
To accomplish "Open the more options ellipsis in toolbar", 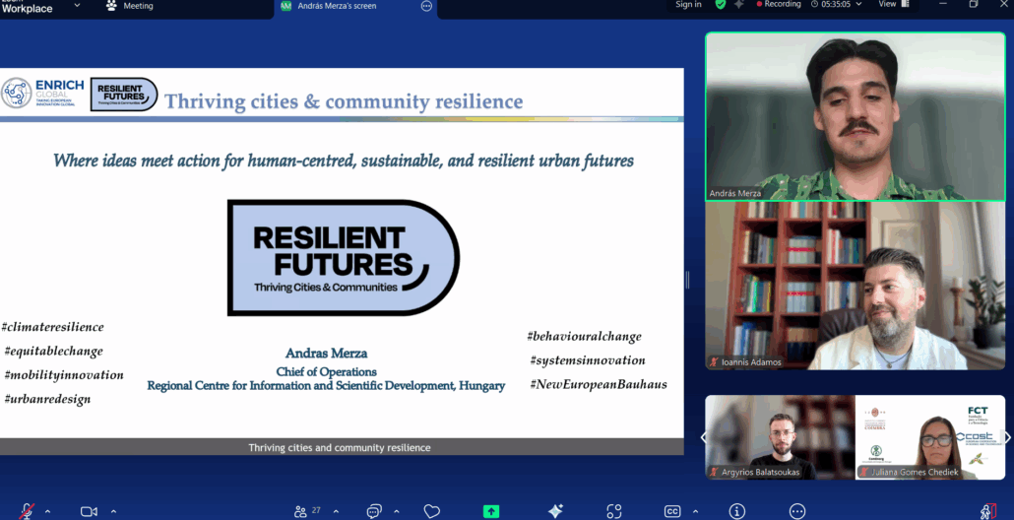I will (797, 511).
